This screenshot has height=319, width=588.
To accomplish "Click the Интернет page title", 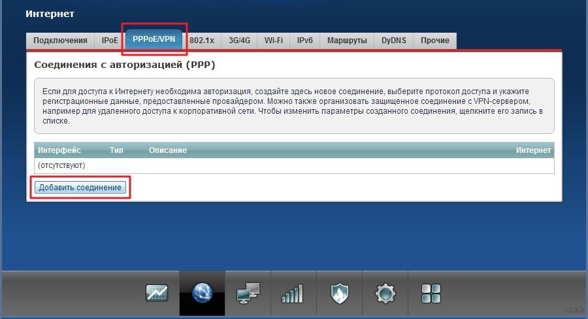I will pyautogui.click(x=50, y=14).
